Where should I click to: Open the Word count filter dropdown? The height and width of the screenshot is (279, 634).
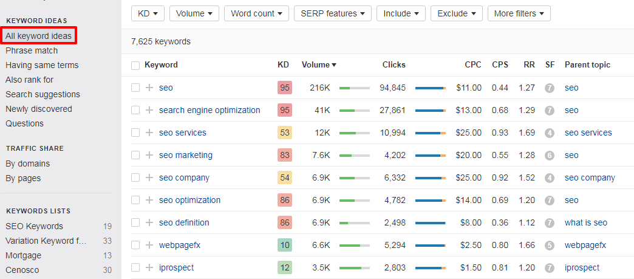(x=256, y=13)
